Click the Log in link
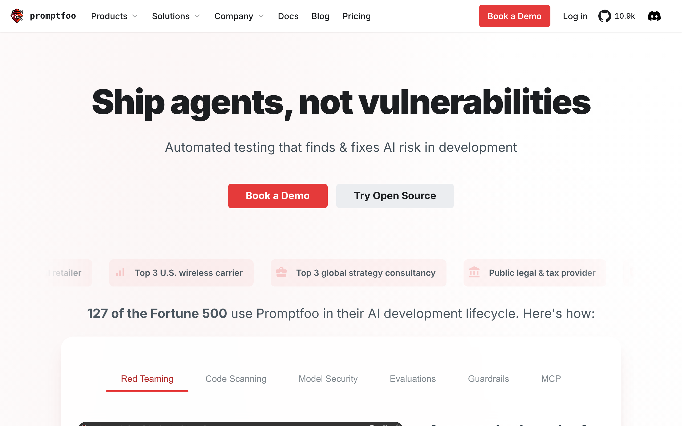The image size is (682, 426). [575, 16]
